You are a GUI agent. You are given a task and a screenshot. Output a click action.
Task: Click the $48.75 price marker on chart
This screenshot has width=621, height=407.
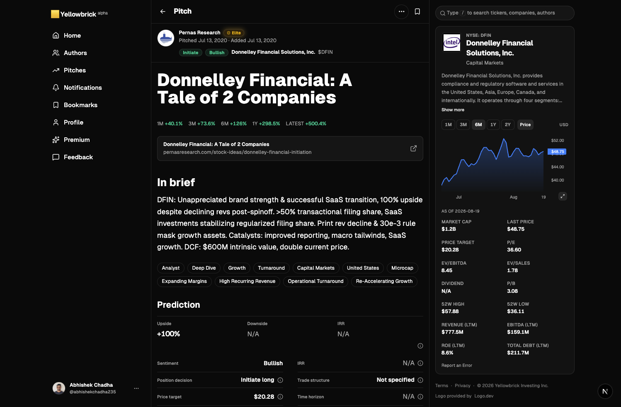coord(557,152)
